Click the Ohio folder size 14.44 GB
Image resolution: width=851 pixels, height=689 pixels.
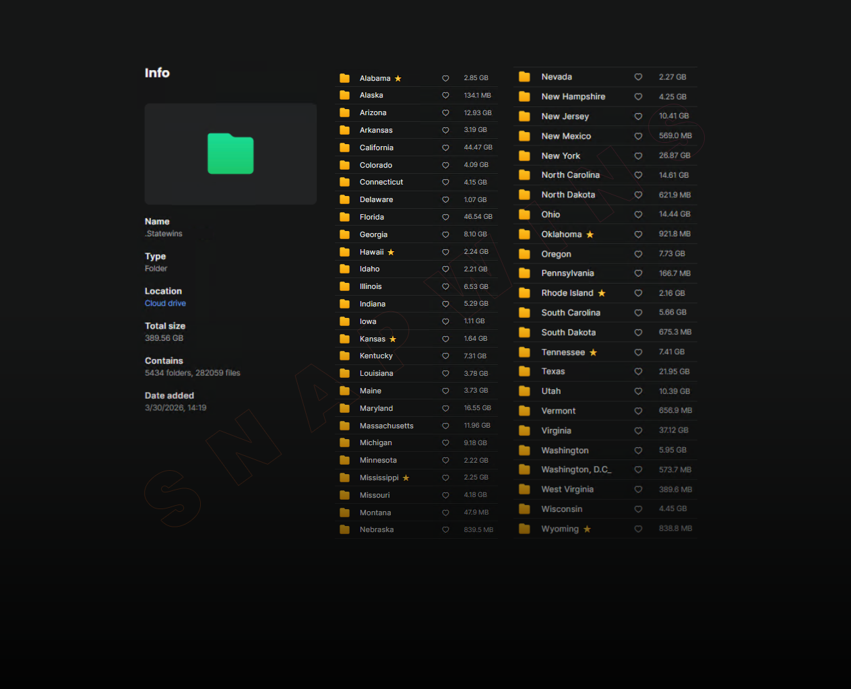click(674, 214)
